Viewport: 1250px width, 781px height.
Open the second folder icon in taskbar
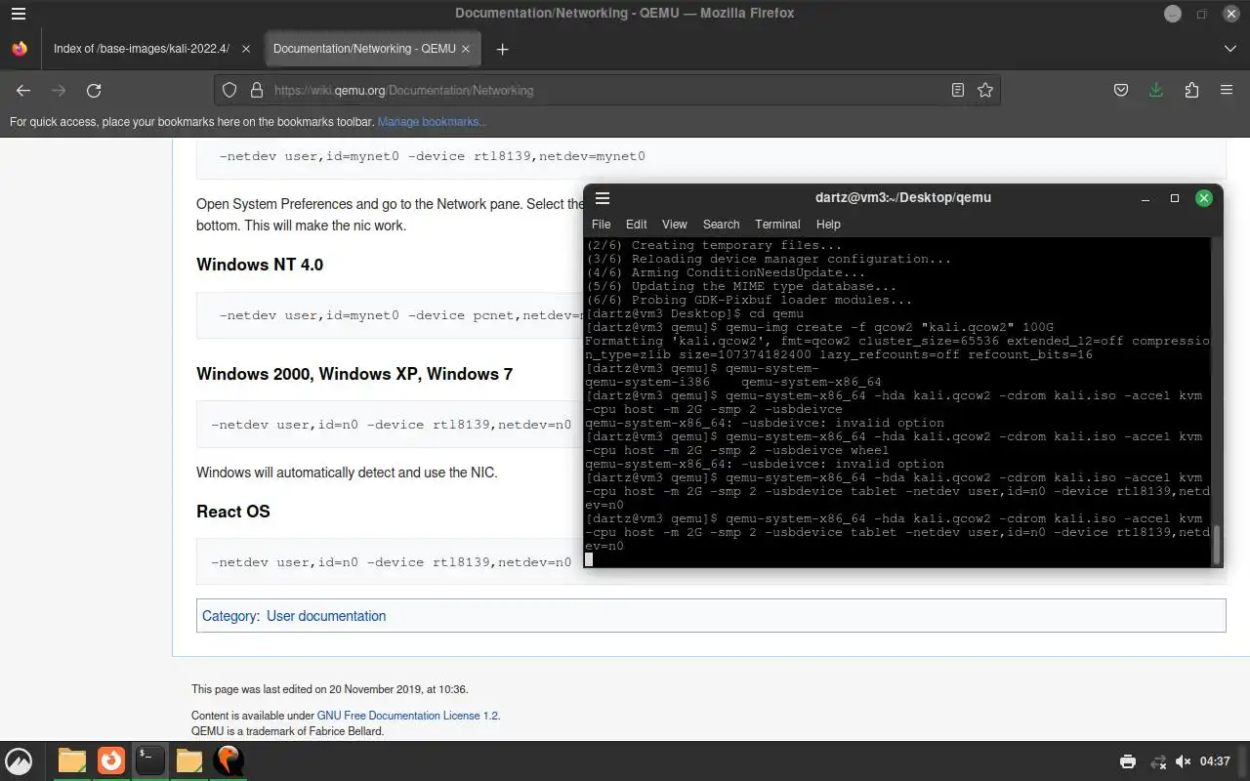point(189,760)
